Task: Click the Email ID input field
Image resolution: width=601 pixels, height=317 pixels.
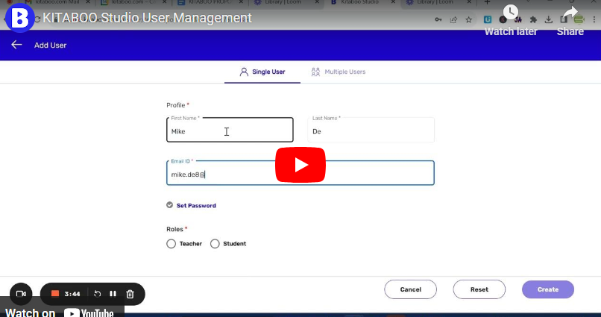Action: pos(300,173)
